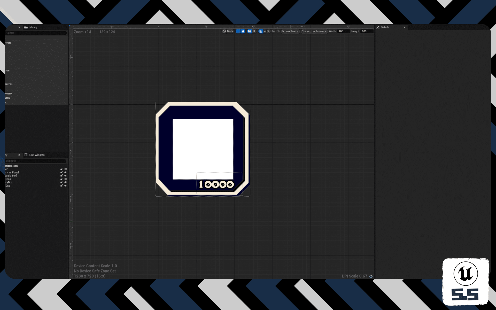This screenshot has height=310, width=496.
Task: Toggle lock on the Scale Box row
Action: pyautogui.click(x=62, y=176)
